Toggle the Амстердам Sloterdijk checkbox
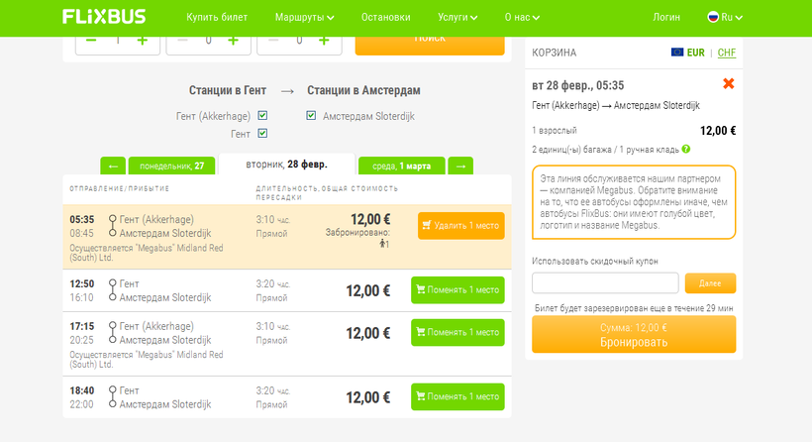812x442 pixels. click(x=312, y=116)
